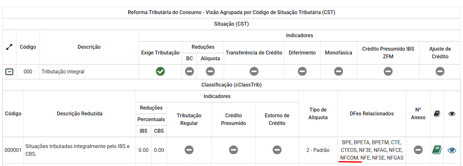Collapse the 000 Tributação integral row

point(9,72)
